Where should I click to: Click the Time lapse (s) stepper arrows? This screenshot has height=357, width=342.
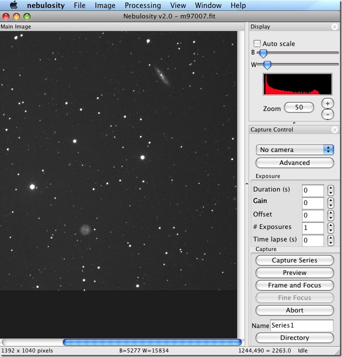pos(331,240)
